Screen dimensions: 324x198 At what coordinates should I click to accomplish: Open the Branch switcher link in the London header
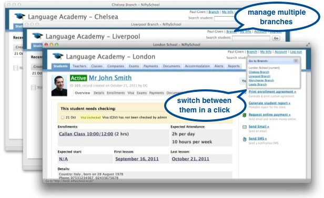click(252, 52)
